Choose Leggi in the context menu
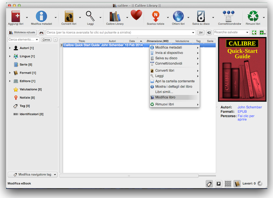Screen dimensions: 273x198 [x=175, y=76]
